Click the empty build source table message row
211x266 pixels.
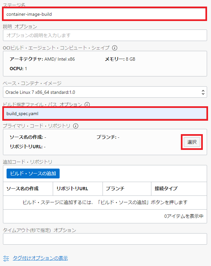(x=105, y=202)
